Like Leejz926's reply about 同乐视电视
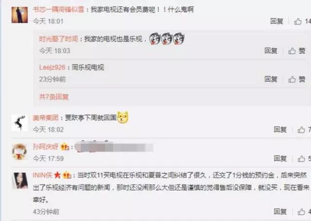The image size is (311, 221). (297, 80)
